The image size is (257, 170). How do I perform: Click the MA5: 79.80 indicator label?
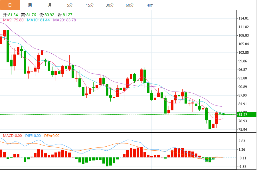pos(13,20)
